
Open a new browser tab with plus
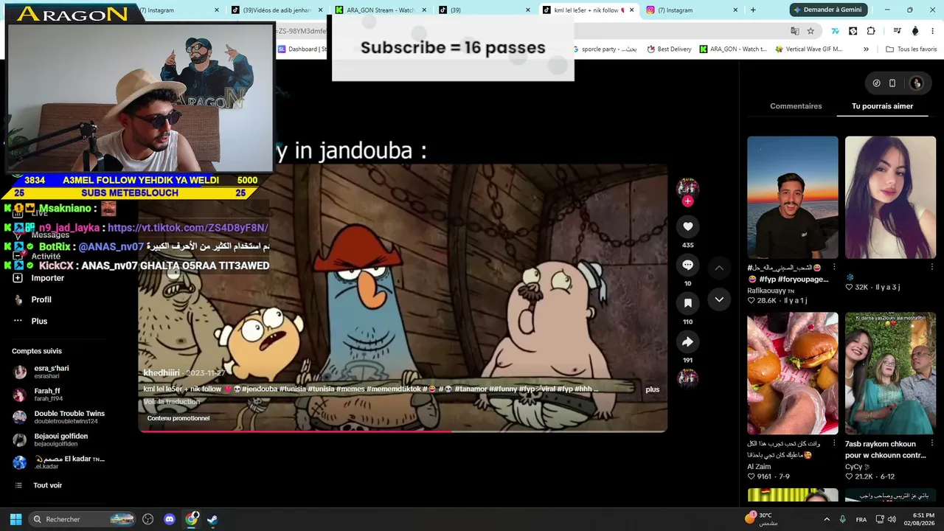(x=753, y=10)
